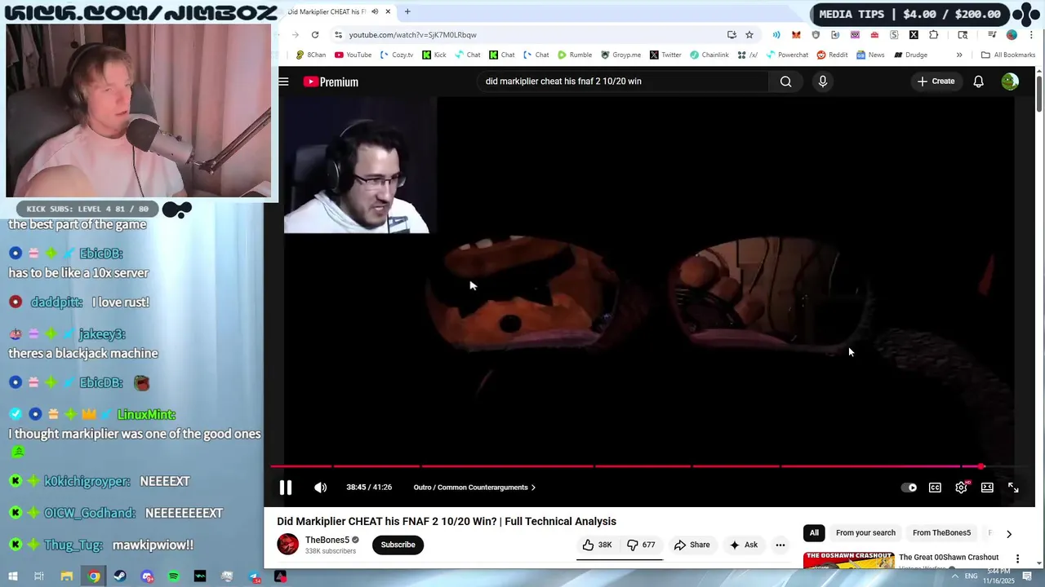Open the notifications bell

pos(978,82)
